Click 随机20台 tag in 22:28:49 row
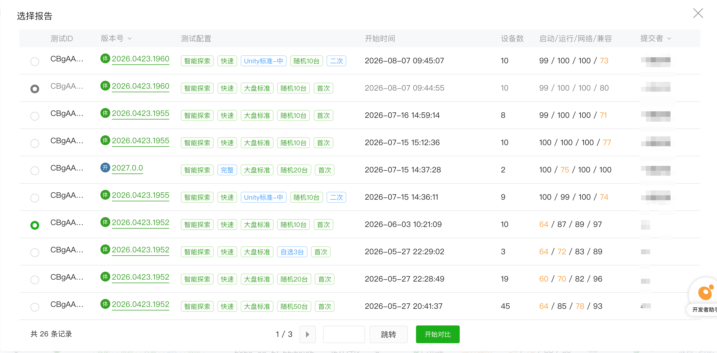 coord(294,279)
